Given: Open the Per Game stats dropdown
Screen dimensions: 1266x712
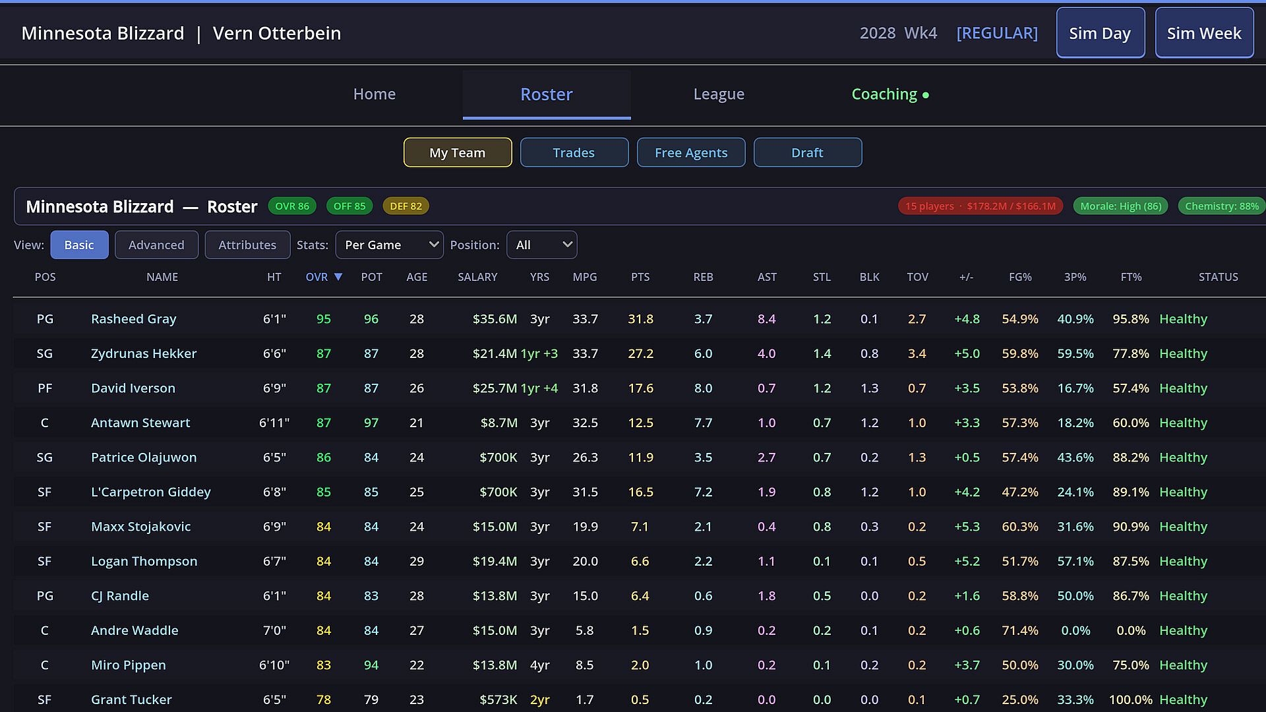Looking at the screenshot, I should pos(390,245).
